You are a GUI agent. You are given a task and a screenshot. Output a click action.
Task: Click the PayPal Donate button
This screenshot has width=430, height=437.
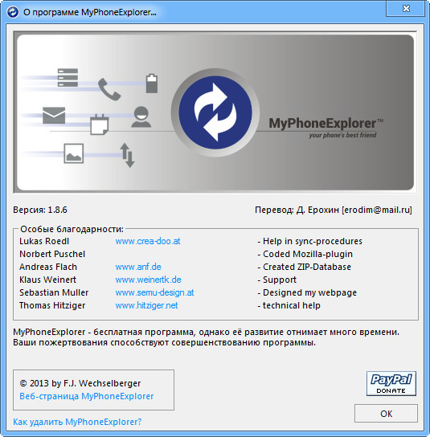[391, 383]
